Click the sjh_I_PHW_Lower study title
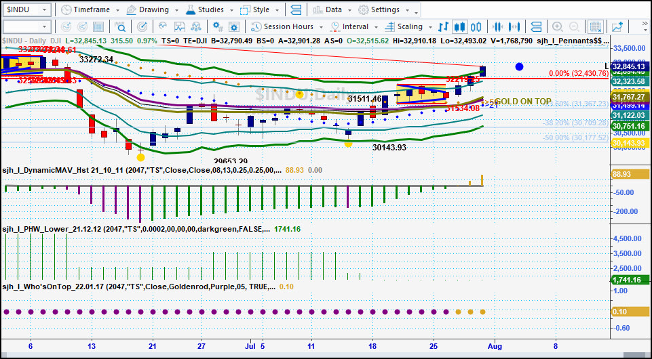 point(136,229)
